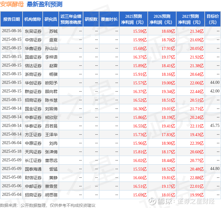Click the 15.59亿 profit value

(x=140, y=31)
